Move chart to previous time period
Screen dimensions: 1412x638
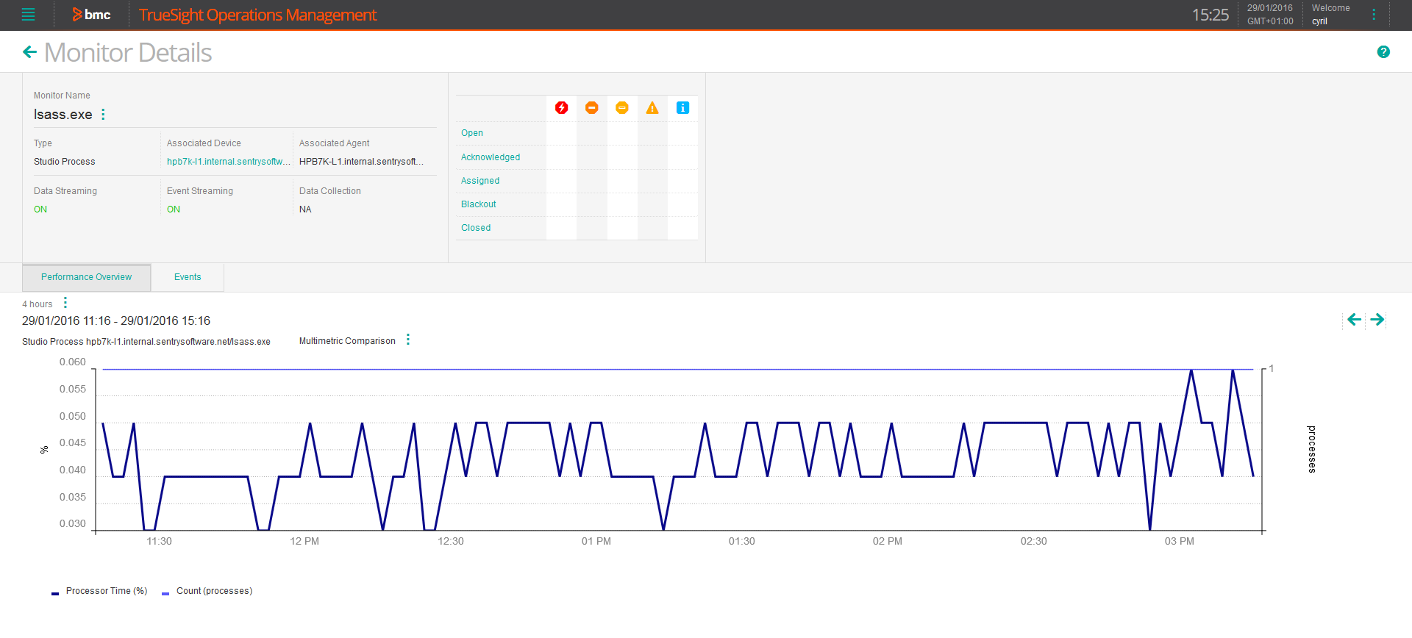tap(1354, 320)
